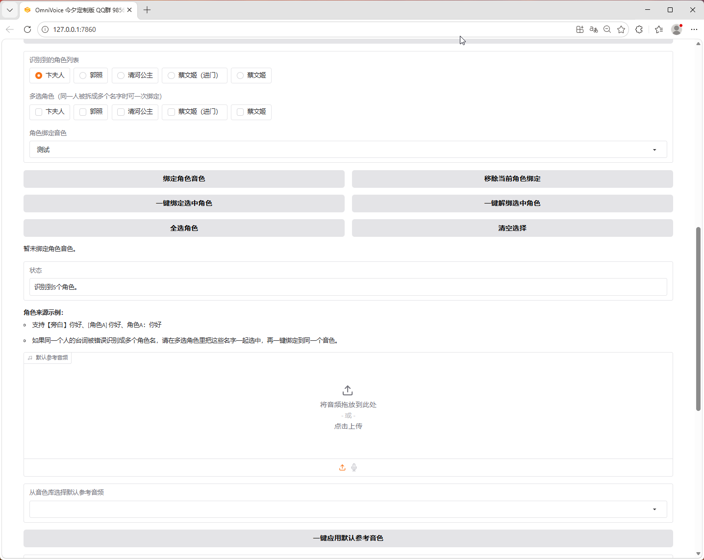704x560 pixels.
Task: Tick the 蔡文姬（进门） checkbox
Action: [x=171, y=112]
